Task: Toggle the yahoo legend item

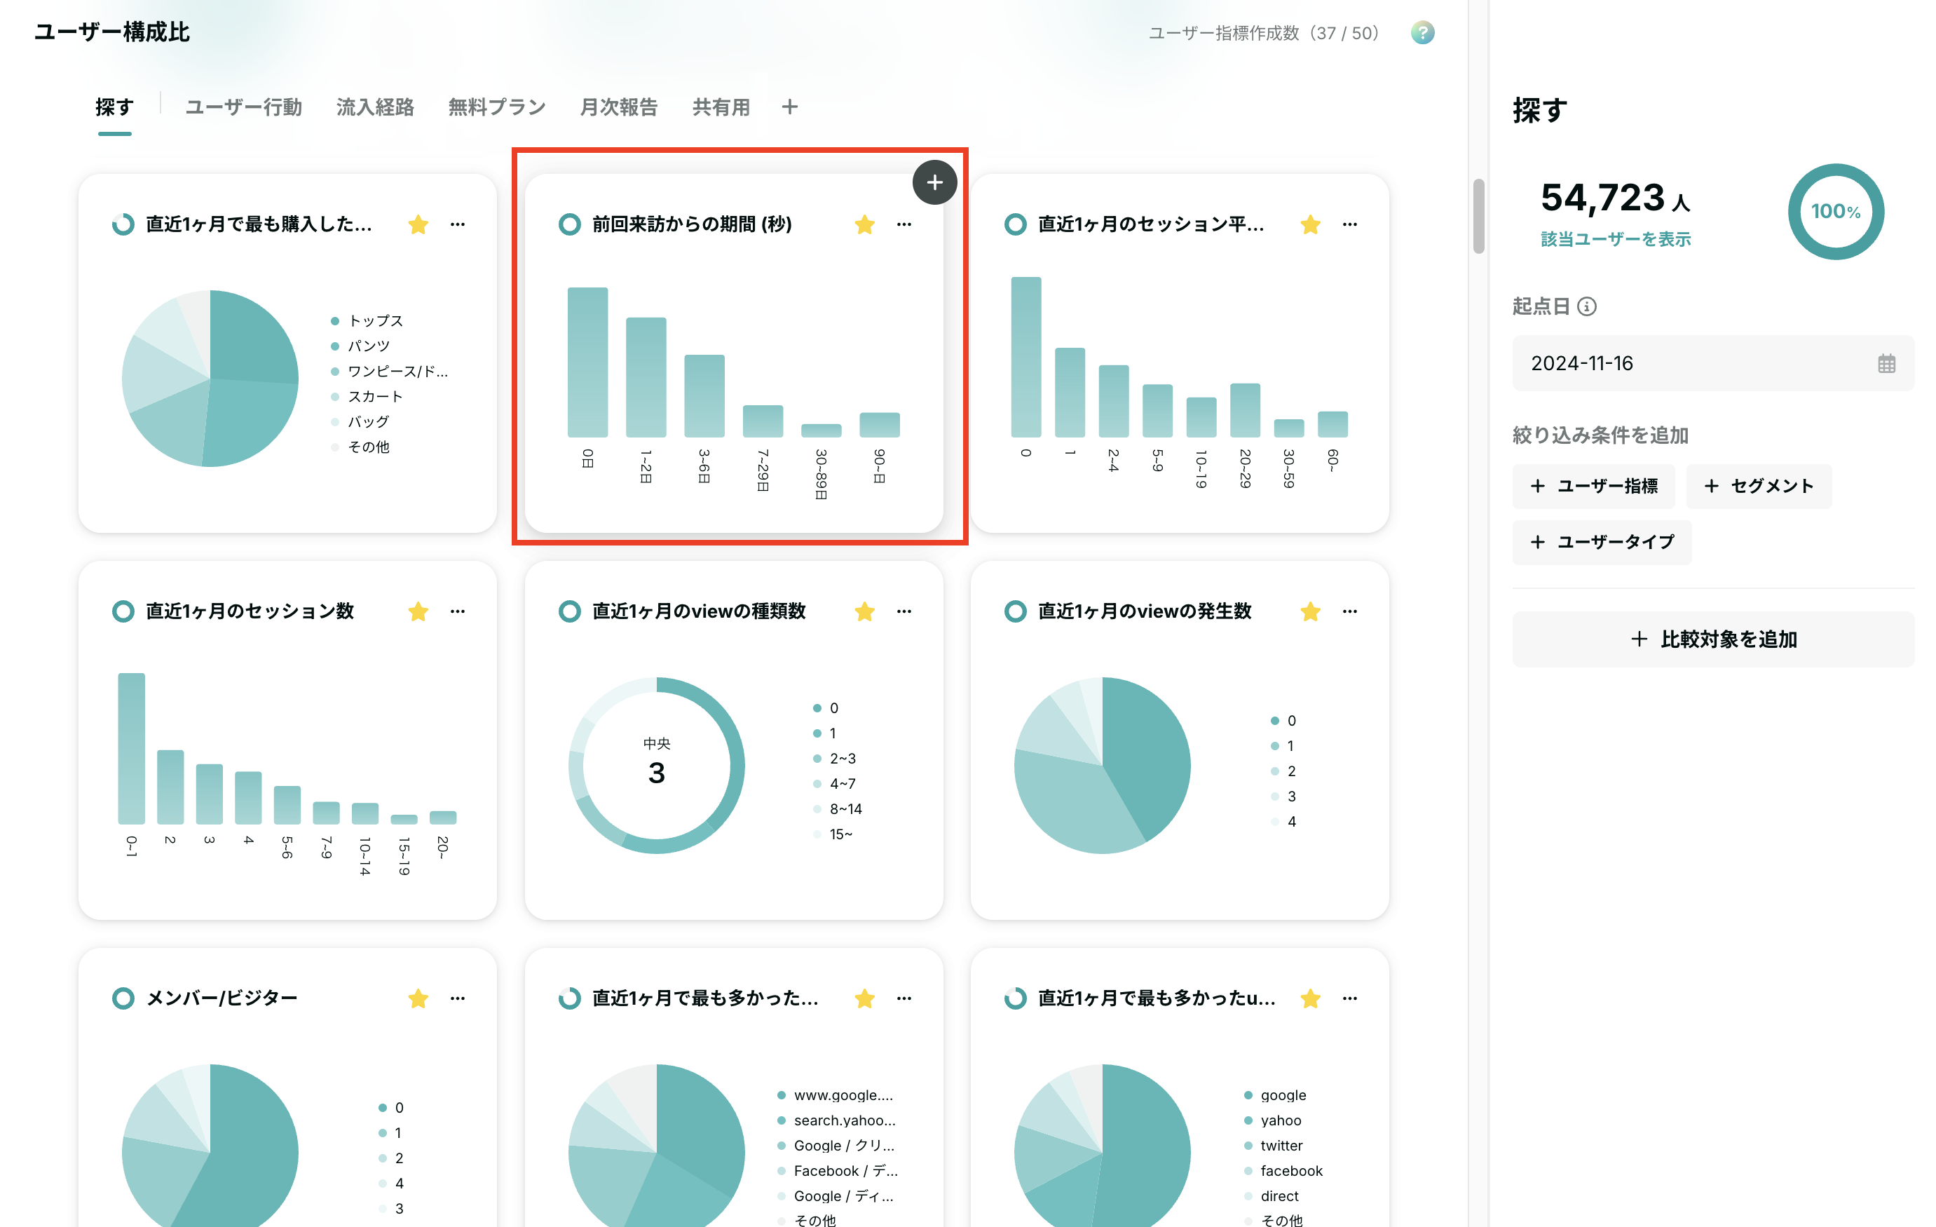Action: tap(1273, 1120)
